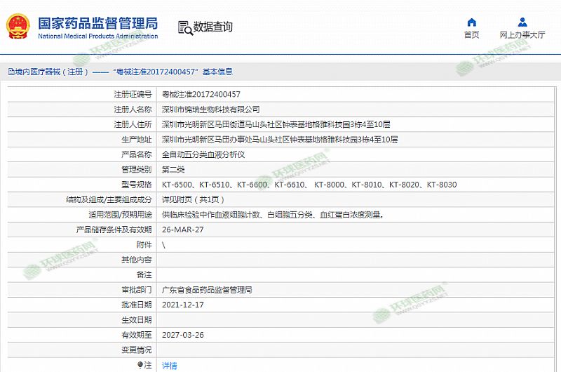Click product name 全自动五分类血液分析仪
Viewport: 561px width, 372px height.
coord(203,154)
